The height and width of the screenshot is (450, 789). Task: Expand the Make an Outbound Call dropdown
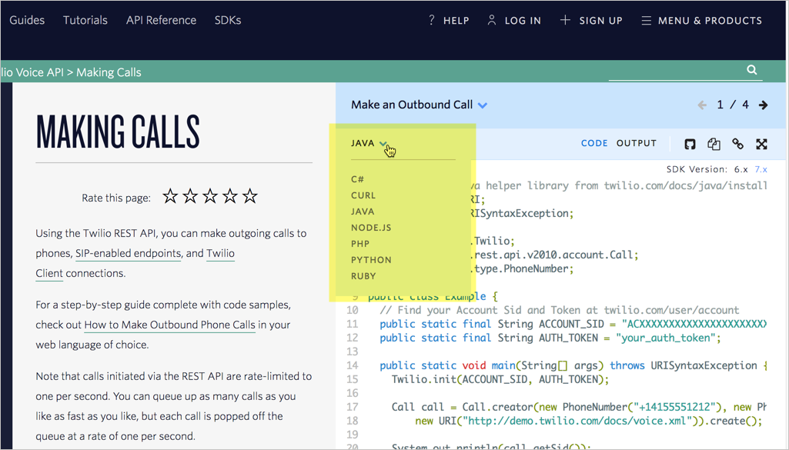[482, 105]
